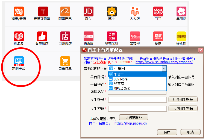Close the 自主平台店铺配置 dialog
Screen dimensions: 223x139
(201, 50)
